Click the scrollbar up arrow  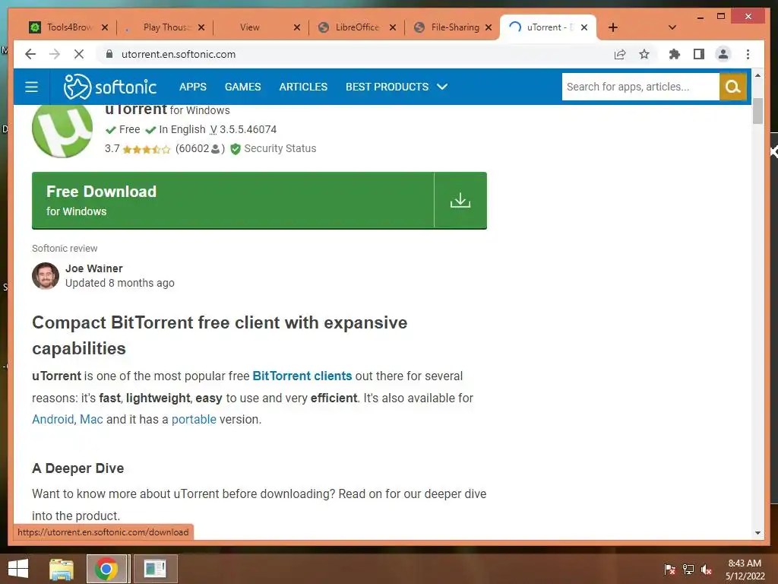pyautogui.click(x=757, y=75)
